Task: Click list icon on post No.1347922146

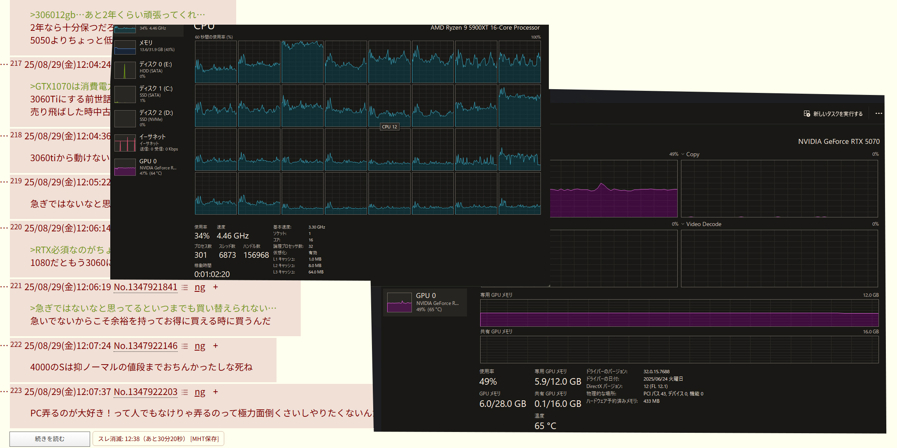Action: click(x=185, y=346)
